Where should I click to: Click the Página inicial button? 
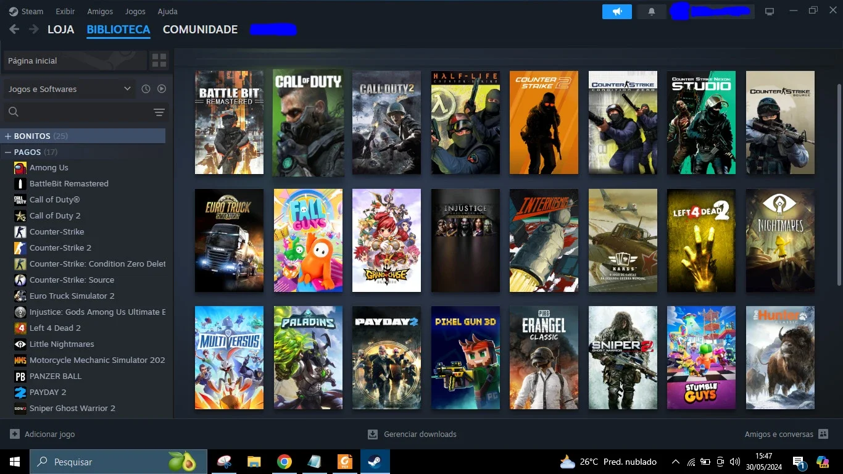pos(75,60)
